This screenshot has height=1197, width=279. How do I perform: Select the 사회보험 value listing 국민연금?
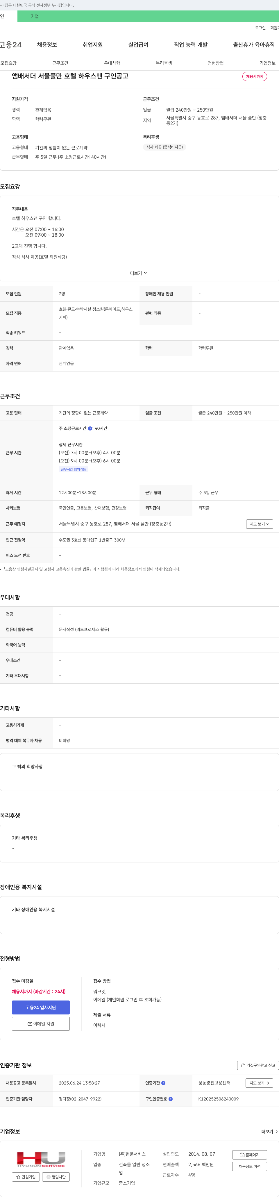click(x=92, y=508)
